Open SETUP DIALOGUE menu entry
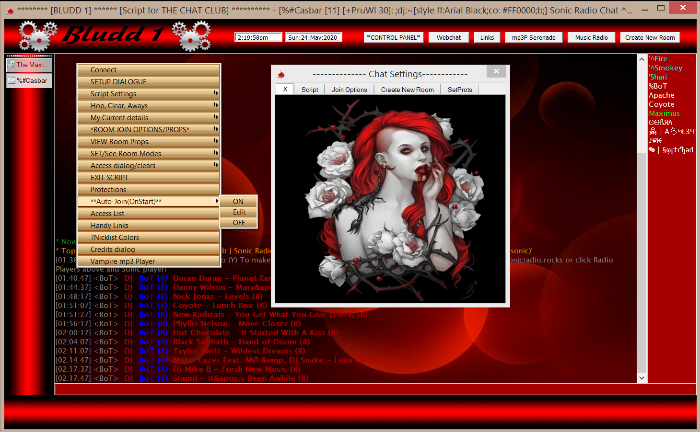The height and width of the screenshot is (432, 700). (149, 82)
